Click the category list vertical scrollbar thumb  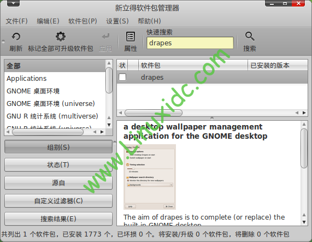109,80
